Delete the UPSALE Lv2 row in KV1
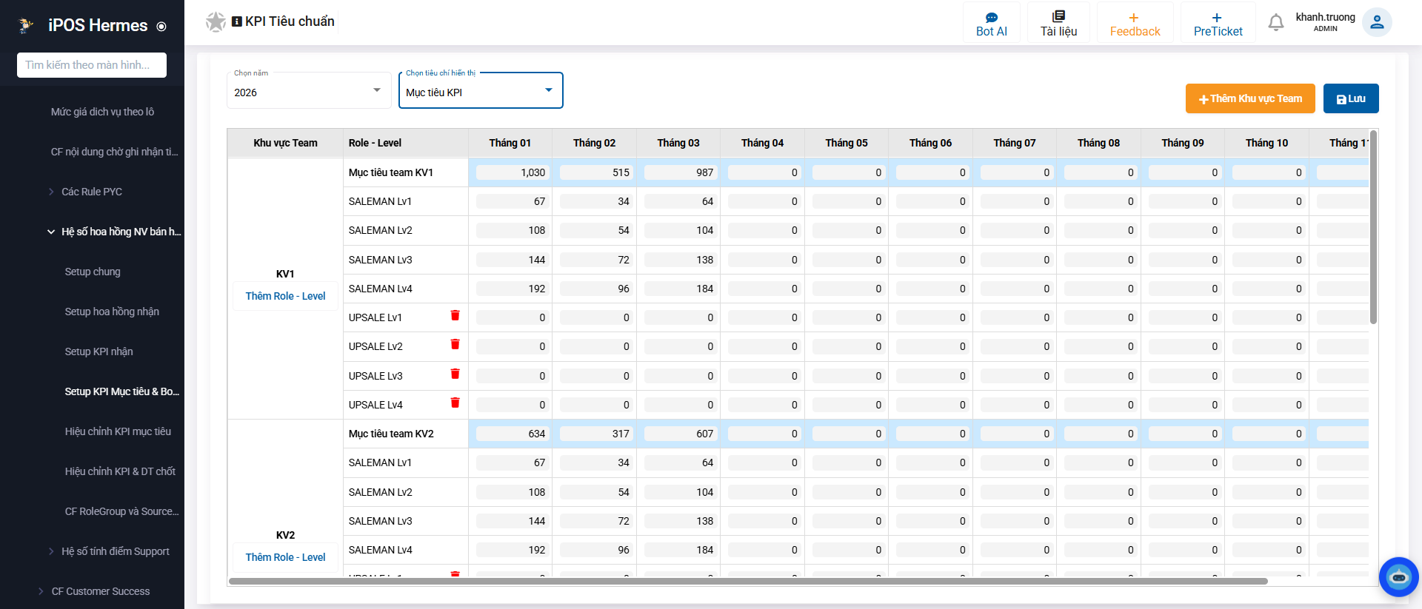 (455, 345)
